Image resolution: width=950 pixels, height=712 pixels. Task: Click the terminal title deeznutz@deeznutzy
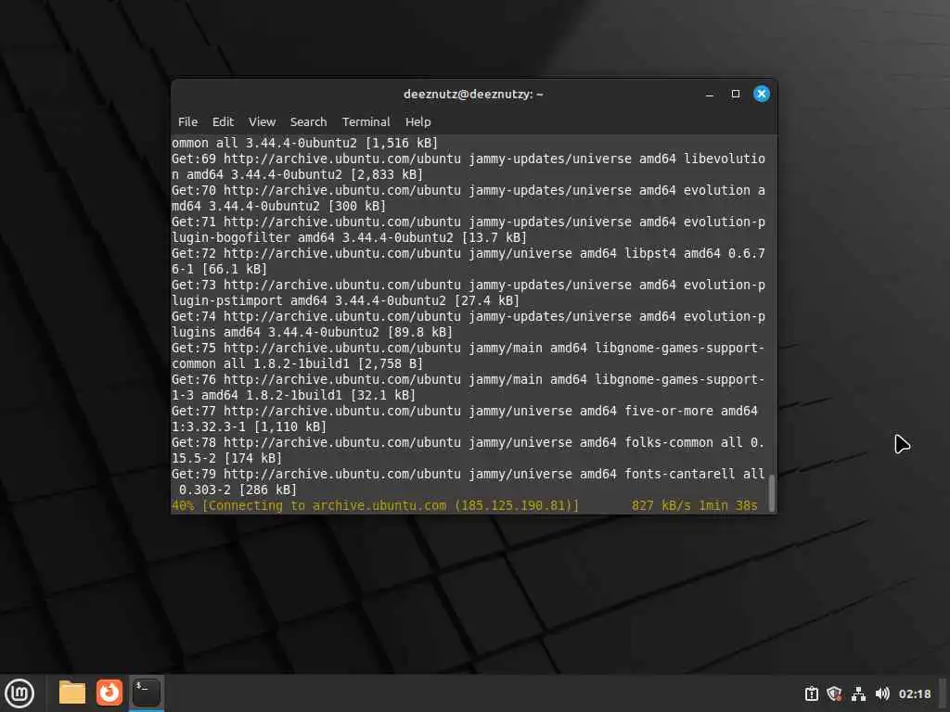473,94
